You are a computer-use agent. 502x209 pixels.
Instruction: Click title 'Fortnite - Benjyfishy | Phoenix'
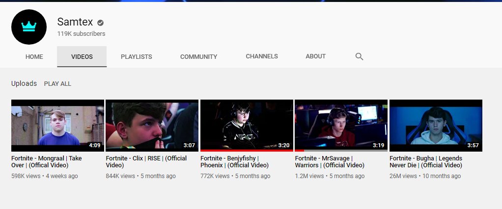tap(235, 162)
